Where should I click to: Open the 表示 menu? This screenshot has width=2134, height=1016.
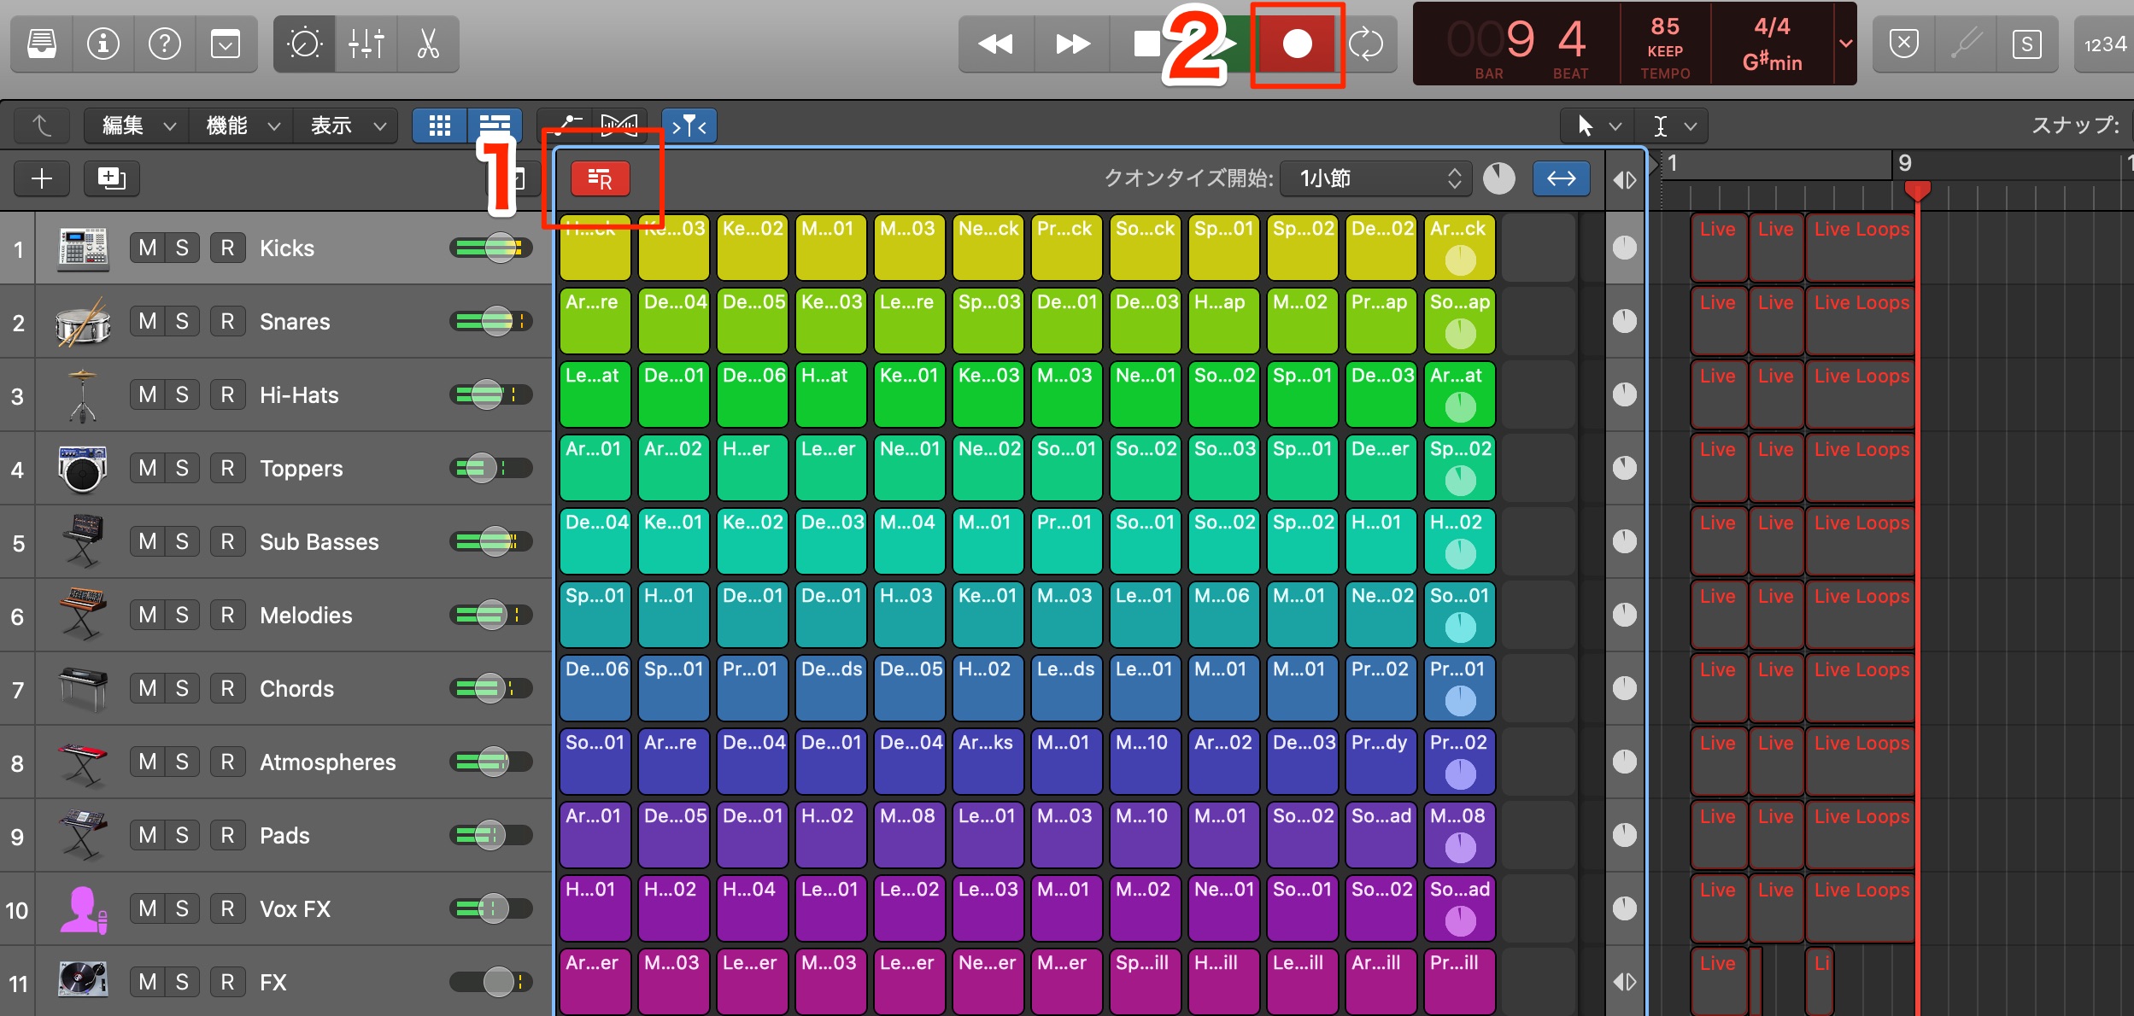pyautogui.click(x=345, y=126)
